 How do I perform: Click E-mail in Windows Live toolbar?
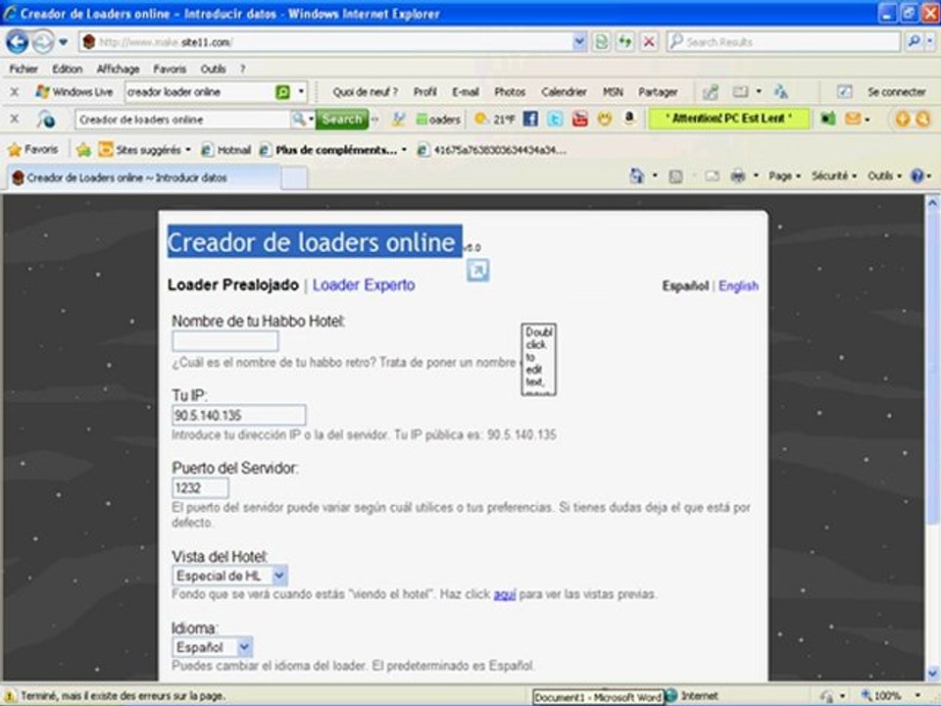[x=465, y=92]
